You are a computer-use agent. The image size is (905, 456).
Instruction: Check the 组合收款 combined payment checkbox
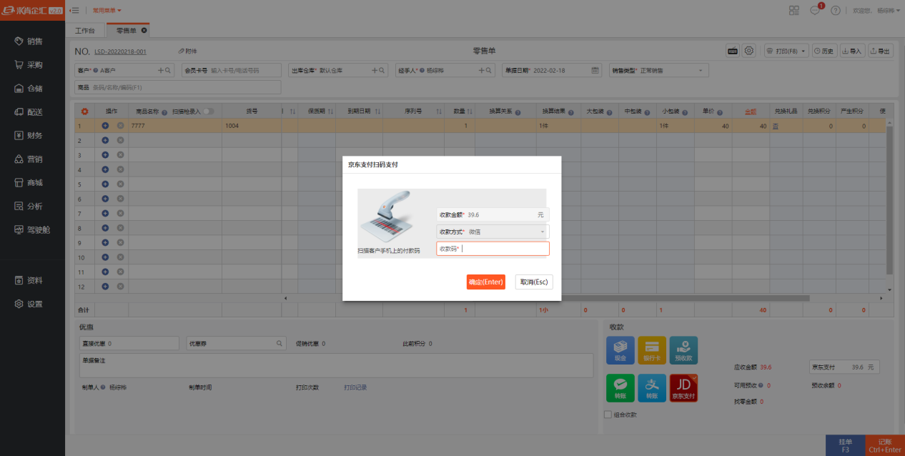(608, 415)
